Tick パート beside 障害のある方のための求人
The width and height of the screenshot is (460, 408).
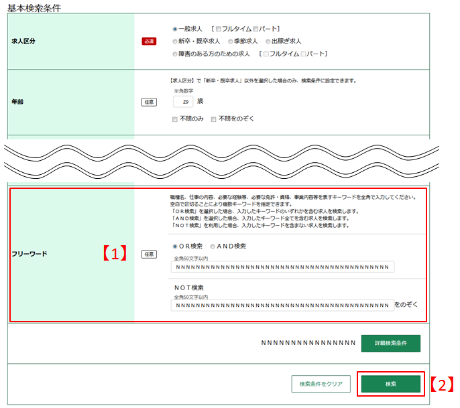coord(304,54)
